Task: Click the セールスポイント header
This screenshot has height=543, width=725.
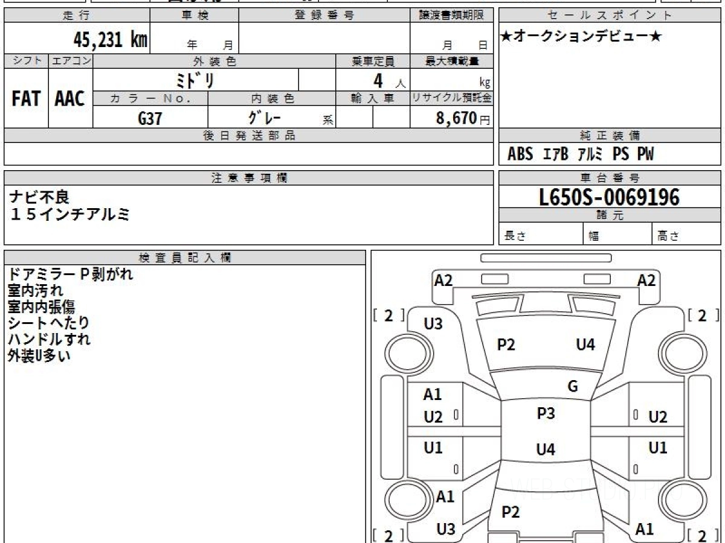Action: [610, 16]
